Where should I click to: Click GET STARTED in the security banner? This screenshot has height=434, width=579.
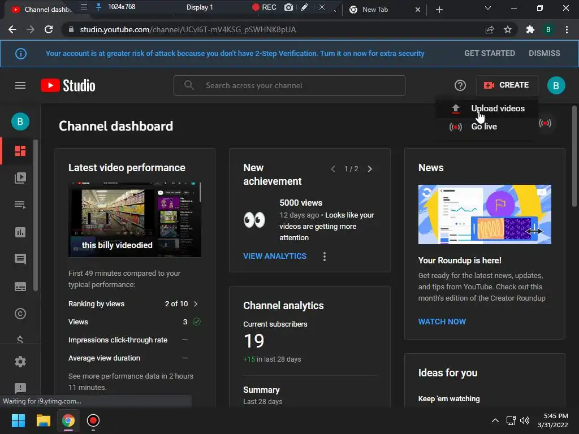(490, 53)
